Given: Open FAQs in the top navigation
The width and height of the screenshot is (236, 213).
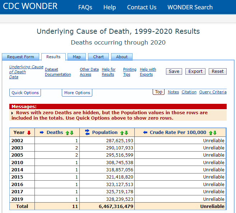Looking at the screenshot, I should 85,7.
